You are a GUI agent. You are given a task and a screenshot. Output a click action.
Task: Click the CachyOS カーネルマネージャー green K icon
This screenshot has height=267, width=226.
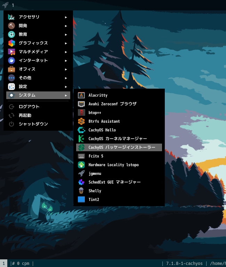point(81,139)
